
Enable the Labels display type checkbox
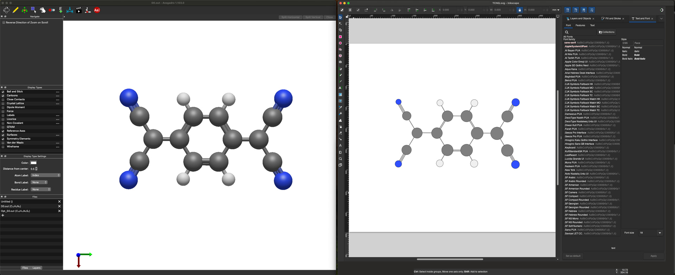click(3, 115)
